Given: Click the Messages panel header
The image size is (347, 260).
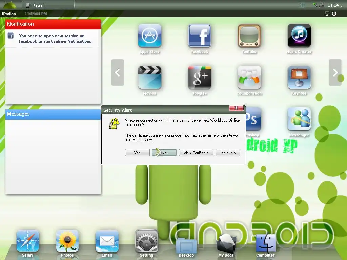Looking at the screenshot, I should (53, 114).
